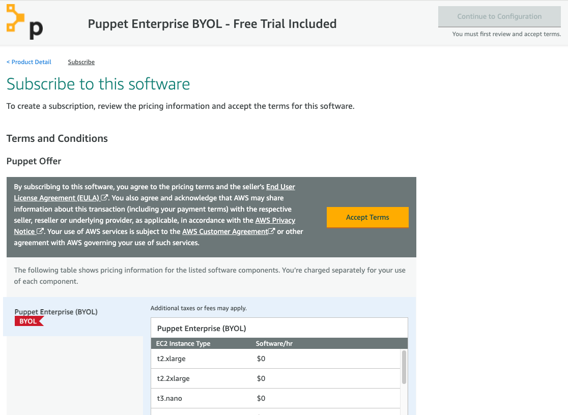Click the AWS Privacy Notice external icon

(x=40, y=231)
